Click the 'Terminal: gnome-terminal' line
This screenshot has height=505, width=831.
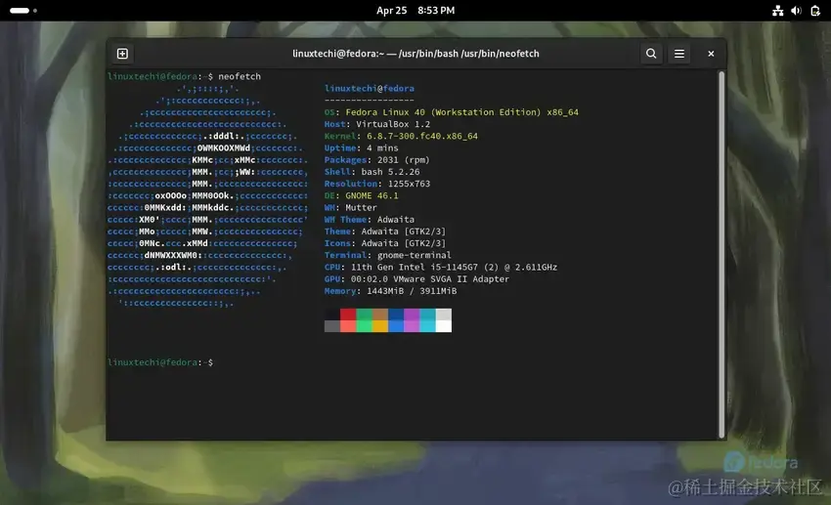(388, 255)
